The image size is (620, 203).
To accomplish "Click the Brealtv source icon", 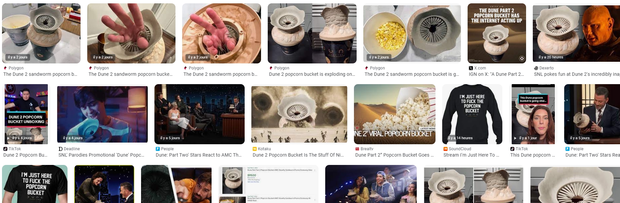I will tap(357, 149).
